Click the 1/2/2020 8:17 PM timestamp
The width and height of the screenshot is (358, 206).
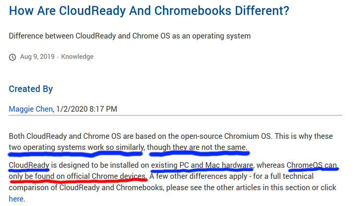(87, 109)
